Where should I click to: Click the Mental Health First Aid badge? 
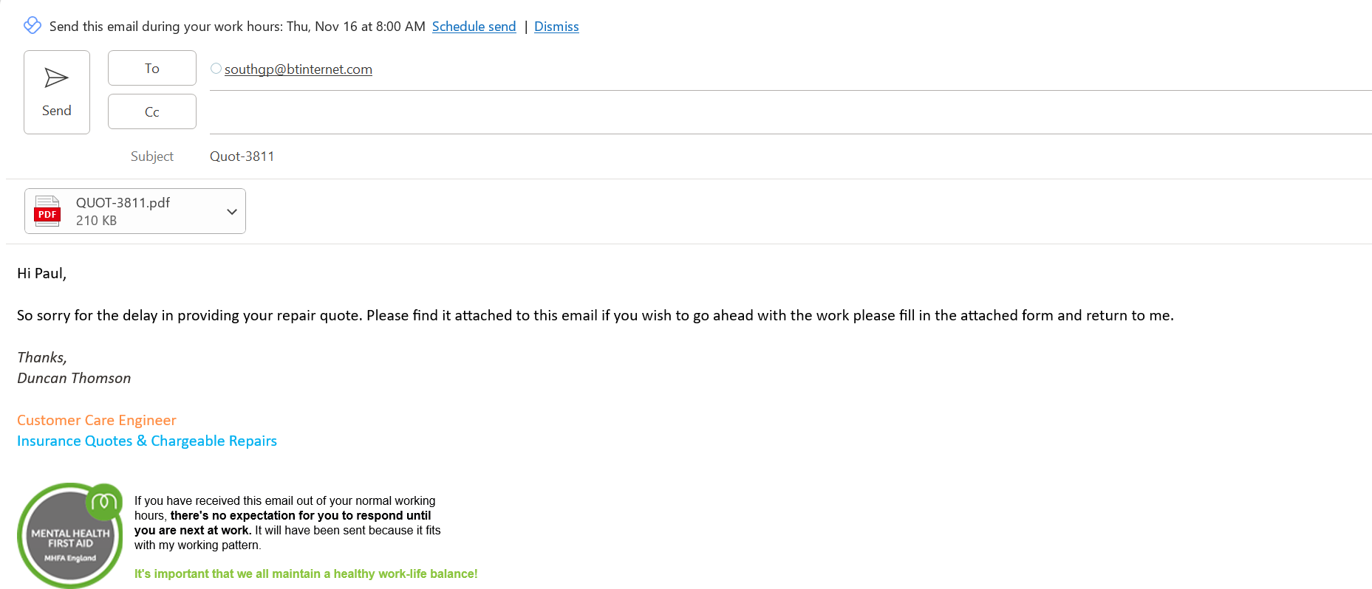pos(70,536)
